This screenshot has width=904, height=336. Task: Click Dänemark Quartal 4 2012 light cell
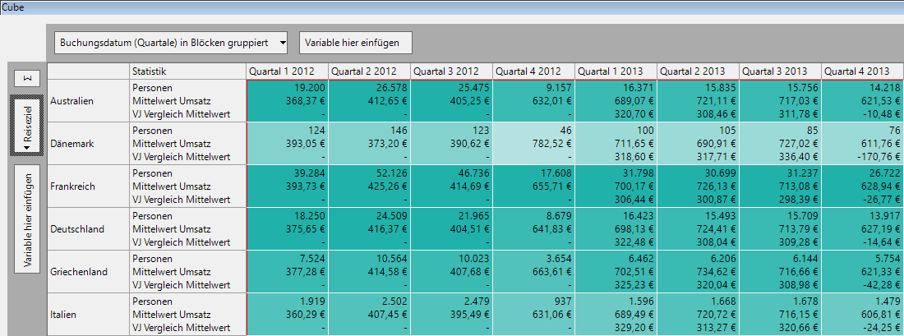coord(533,143)
